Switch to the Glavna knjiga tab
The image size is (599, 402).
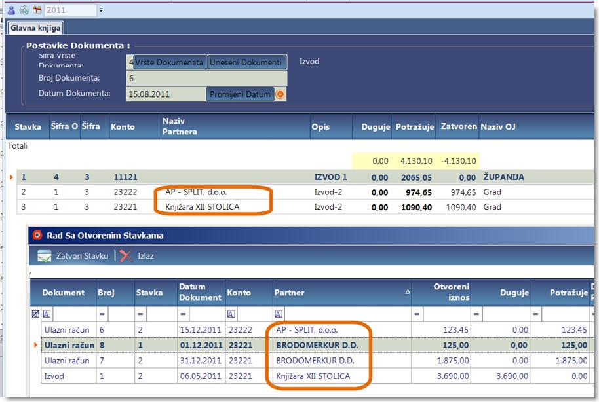pyautogui.click(x=35, y=28)
